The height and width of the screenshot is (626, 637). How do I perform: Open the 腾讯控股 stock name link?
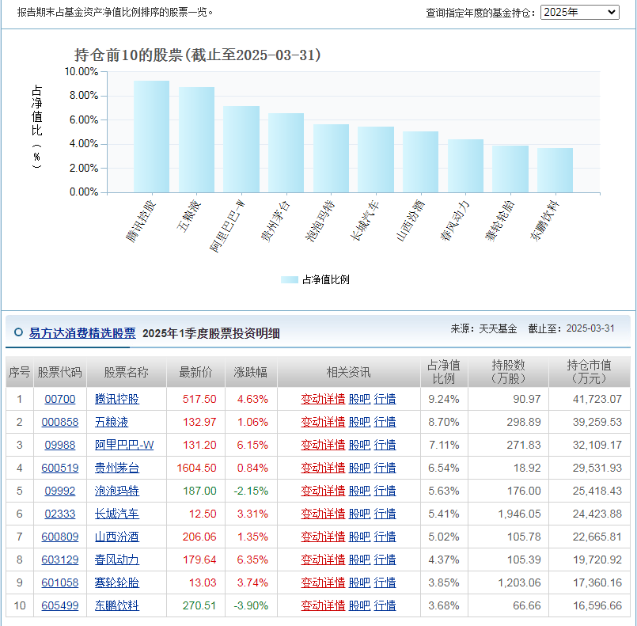point(117,399)
